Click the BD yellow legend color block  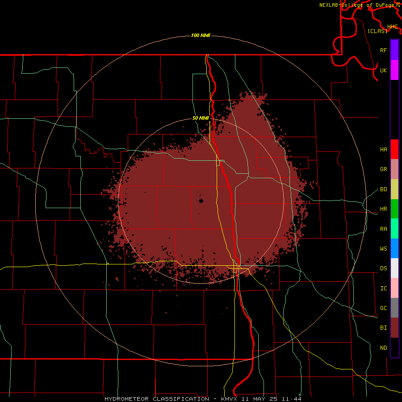pos(394,189)
